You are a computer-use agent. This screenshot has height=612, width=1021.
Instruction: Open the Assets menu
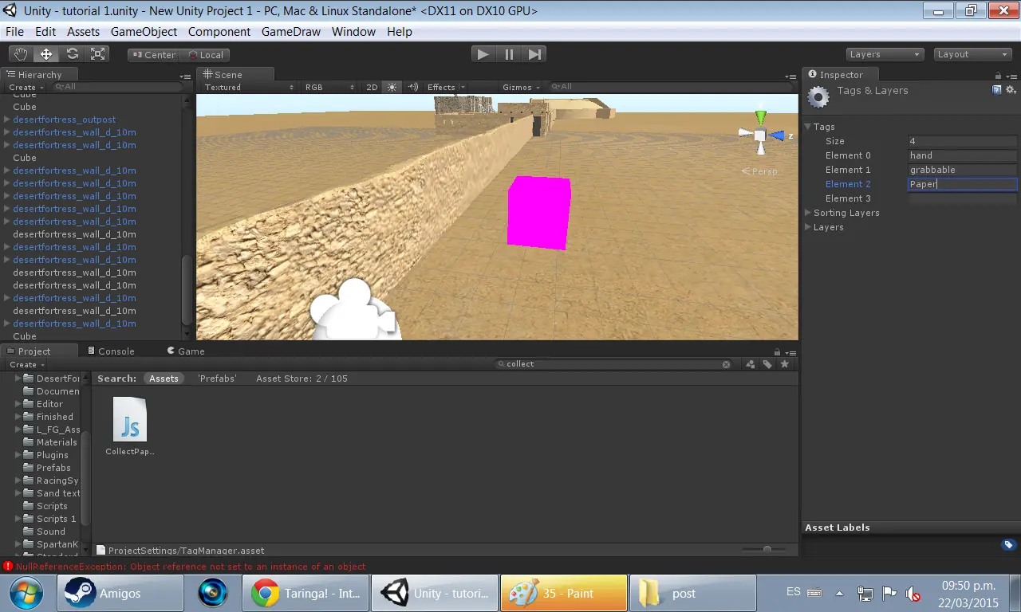83,32
